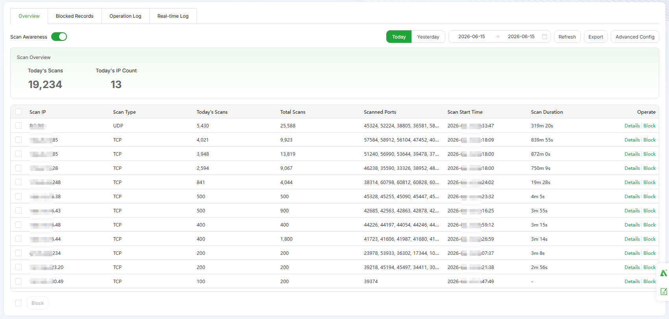Image resolution: width=669 pixels, height=319 pixels.
Task: Select checkbox for row with 841 scans
Action: 19,182
